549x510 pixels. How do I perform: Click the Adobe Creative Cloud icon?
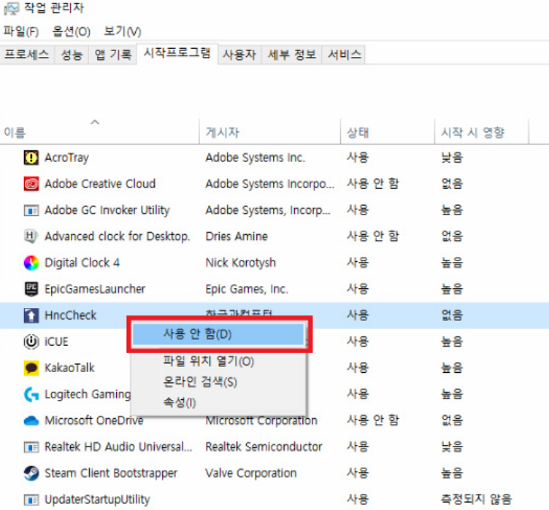click(x=31, y=184)
